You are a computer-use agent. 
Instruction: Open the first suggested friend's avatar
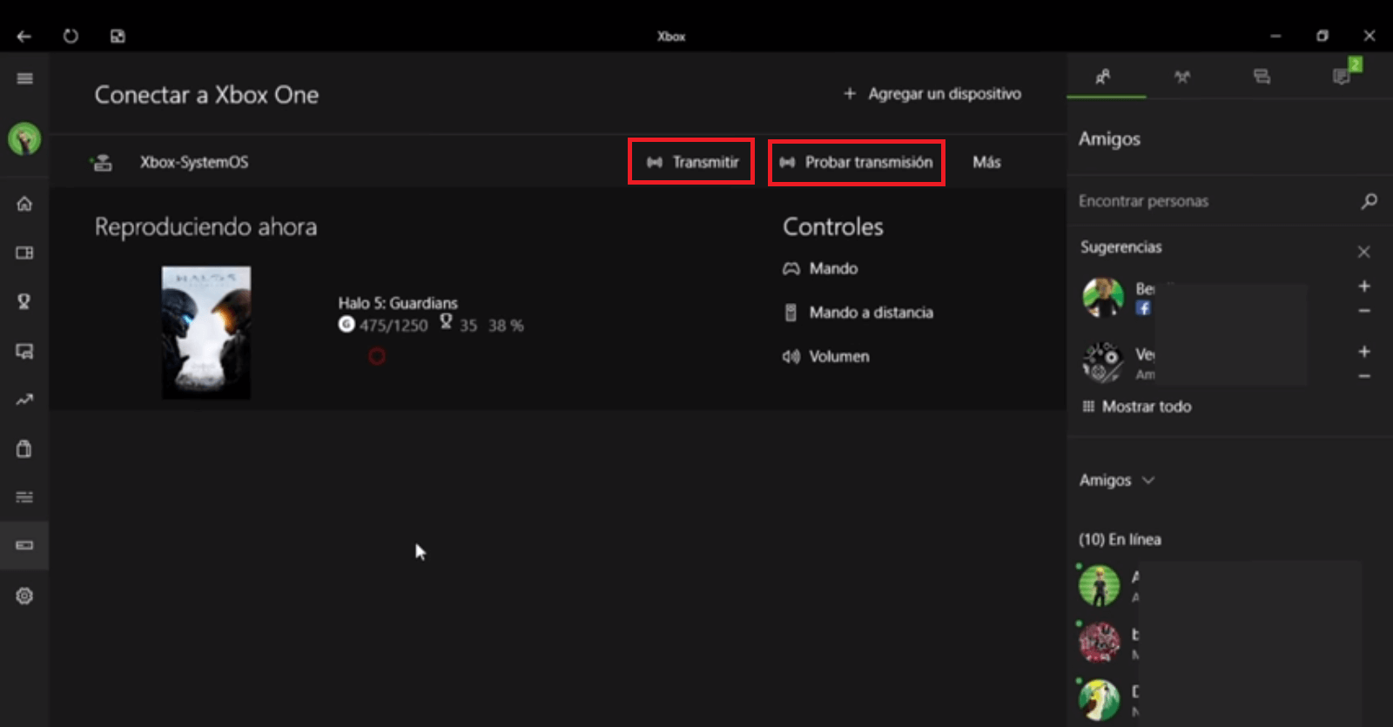click(1103, 298)
